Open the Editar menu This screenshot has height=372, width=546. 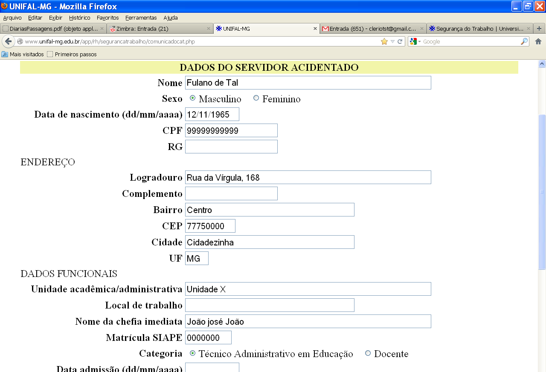pos(35,18)
